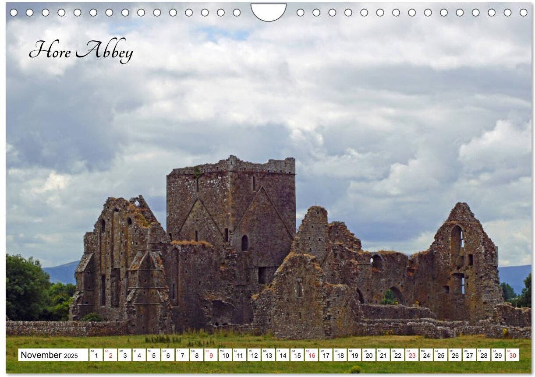
Task: Select date cell 8 (Sa)
Action: coord(196,355)
